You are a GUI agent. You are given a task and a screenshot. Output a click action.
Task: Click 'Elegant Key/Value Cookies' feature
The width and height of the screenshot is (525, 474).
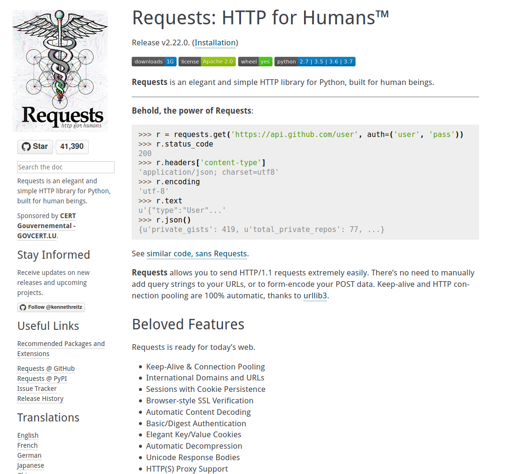(x=193, y=434)
